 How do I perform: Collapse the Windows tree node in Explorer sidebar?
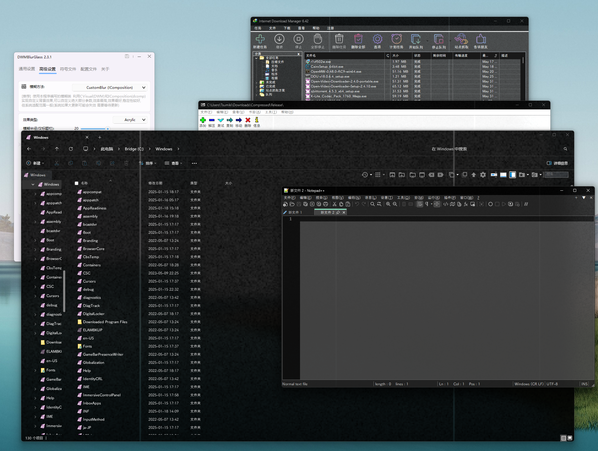point(33,184)
